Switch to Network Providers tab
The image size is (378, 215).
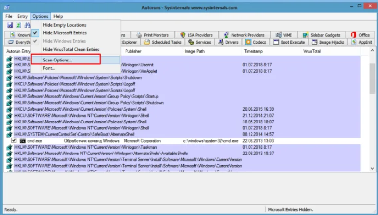[244, 35]
